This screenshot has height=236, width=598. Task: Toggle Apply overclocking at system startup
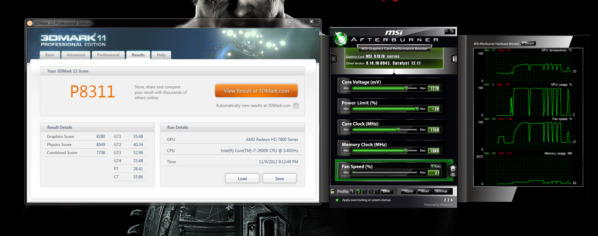(x=337, y=200)
